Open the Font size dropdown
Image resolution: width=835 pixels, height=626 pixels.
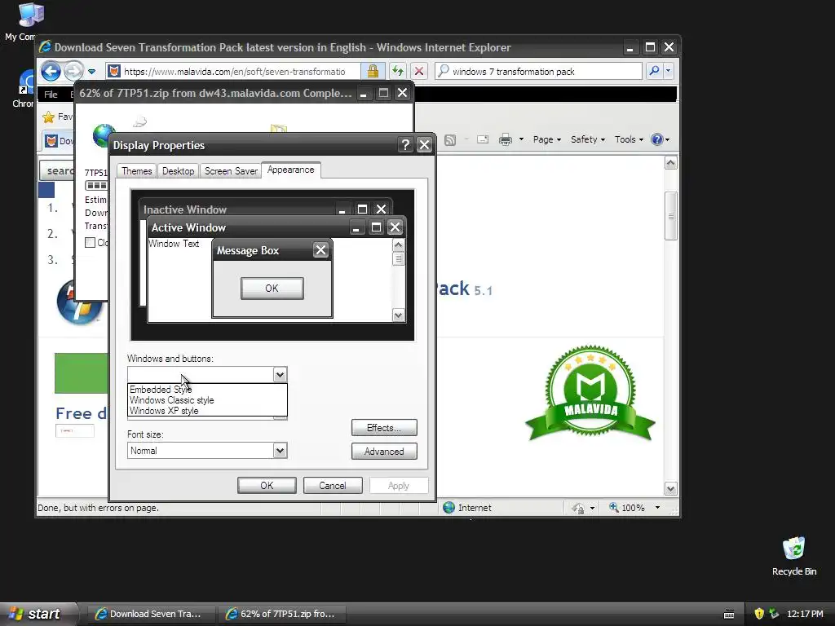281,451
